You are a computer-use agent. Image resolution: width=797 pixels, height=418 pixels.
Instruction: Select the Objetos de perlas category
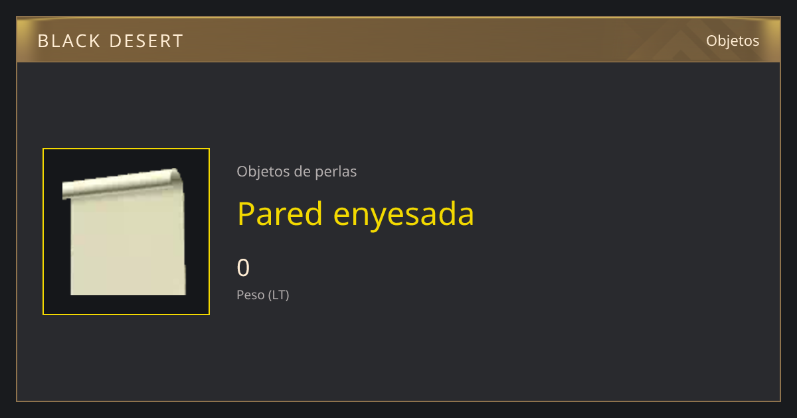point(297,172)
